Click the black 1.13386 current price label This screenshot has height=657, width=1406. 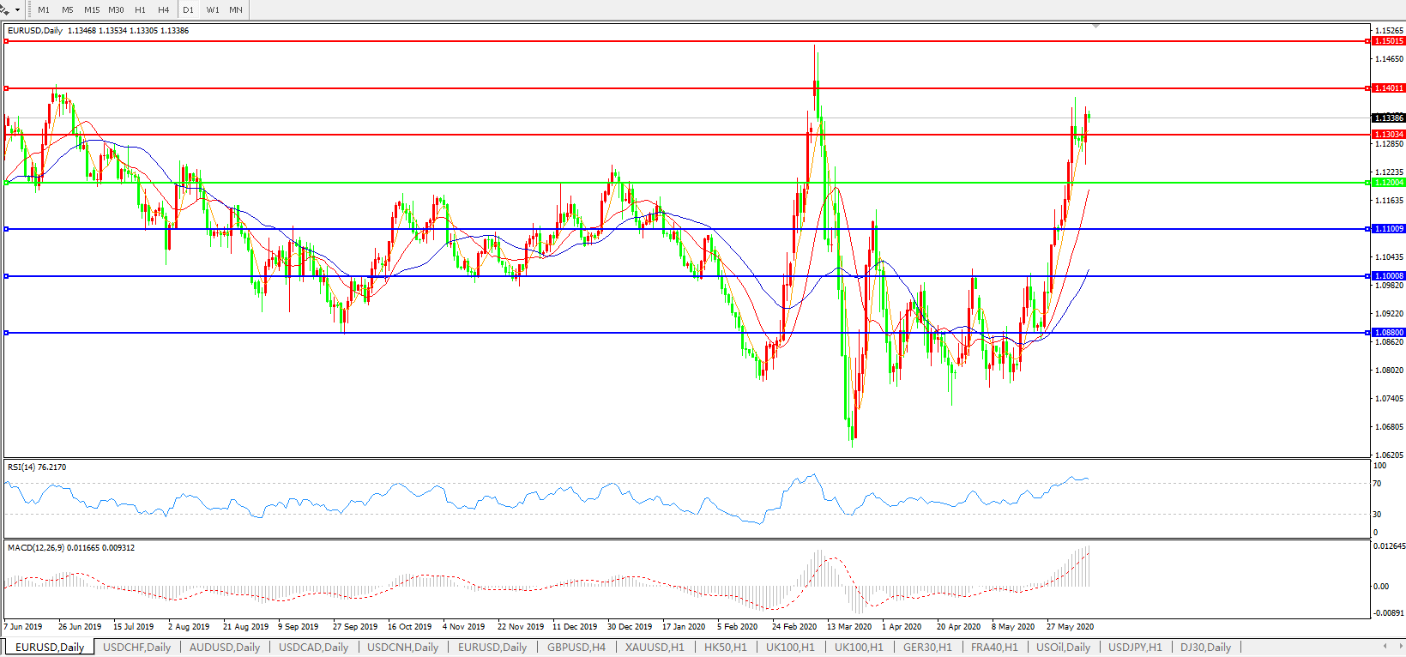1388,118
